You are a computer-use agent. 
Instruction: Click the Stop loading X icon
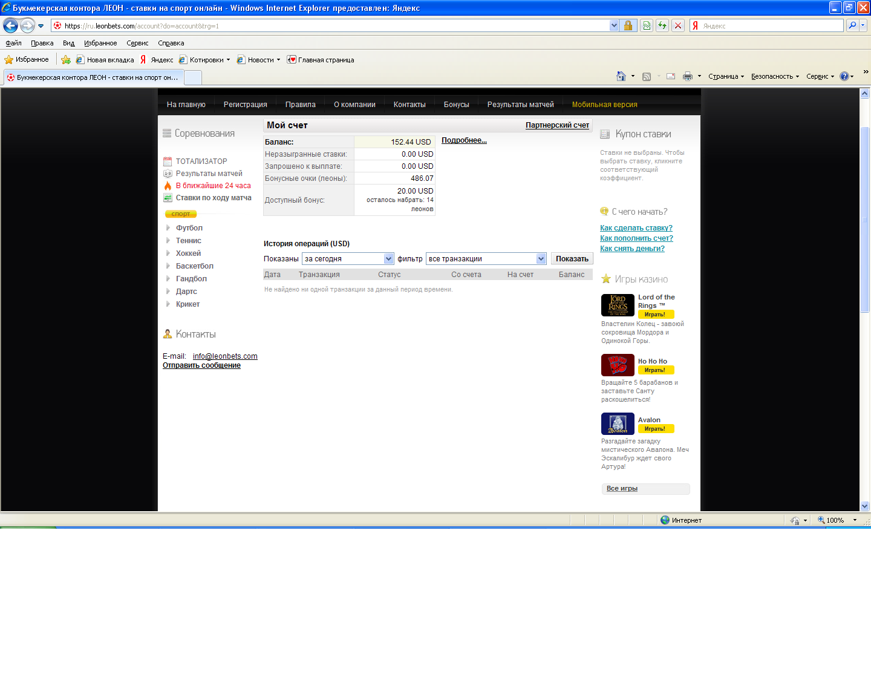coord(678,25)
